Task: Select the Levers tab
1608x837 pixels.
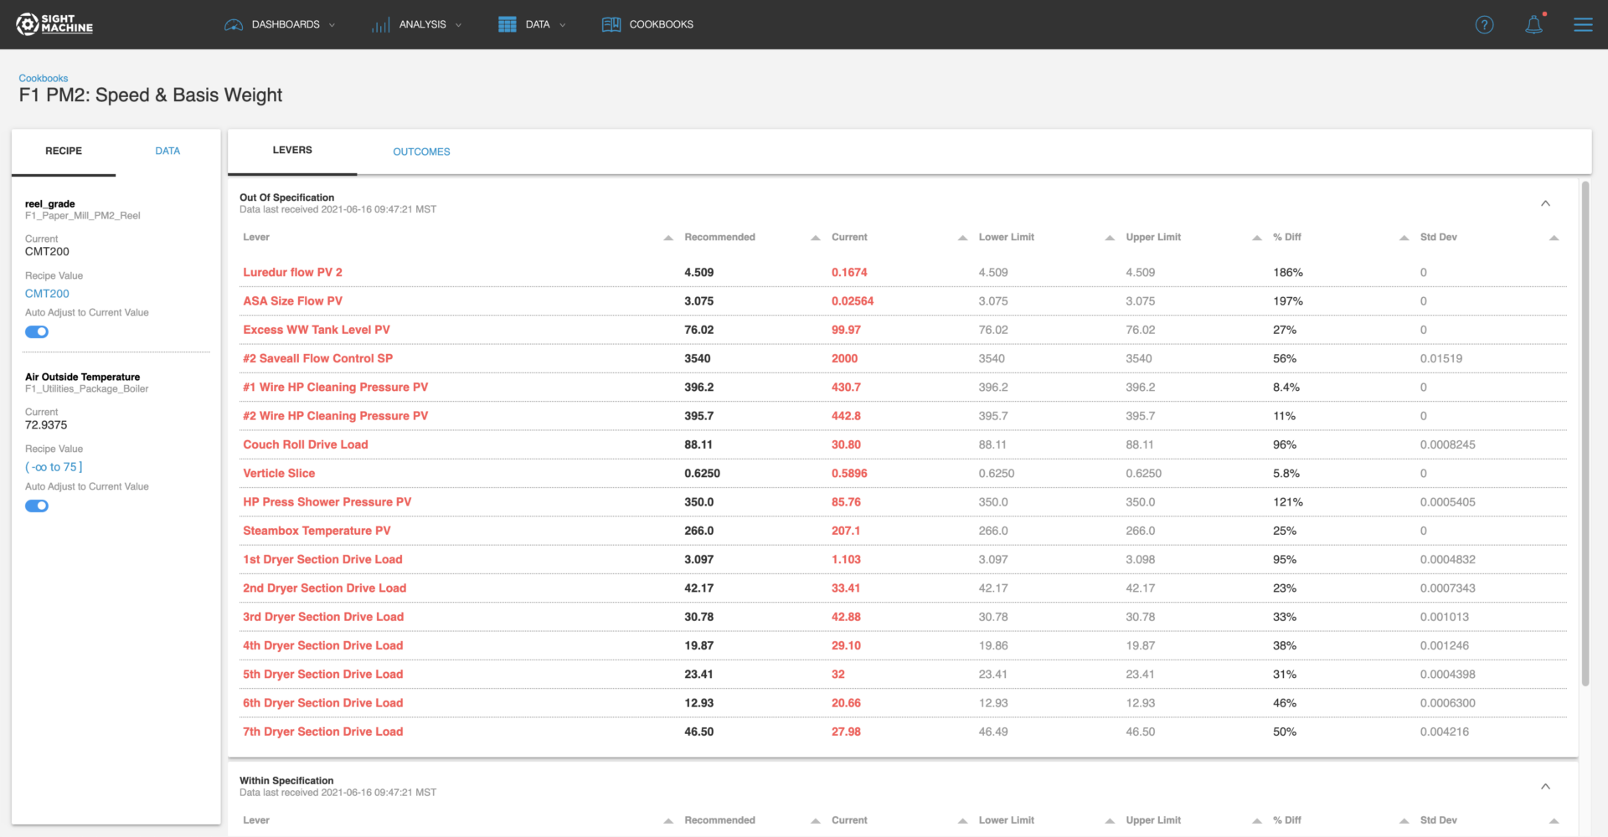Action: tap(292, 150)
